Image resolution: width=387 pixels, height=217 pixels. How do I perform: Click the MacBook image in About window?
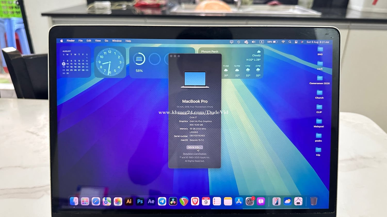tap(195, 80)
